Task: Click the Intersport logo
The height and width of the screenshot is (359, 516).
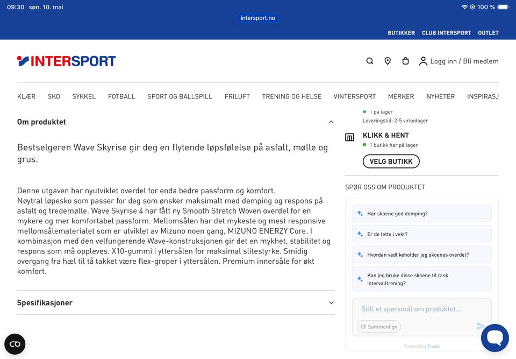Action: pos(67,61)
